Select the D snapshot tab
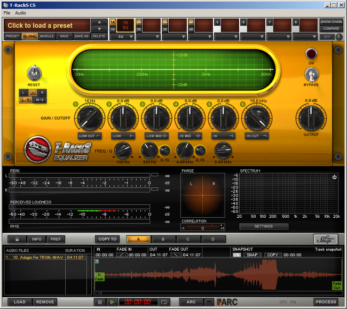 pyautogui.click(x=213, y=239)
